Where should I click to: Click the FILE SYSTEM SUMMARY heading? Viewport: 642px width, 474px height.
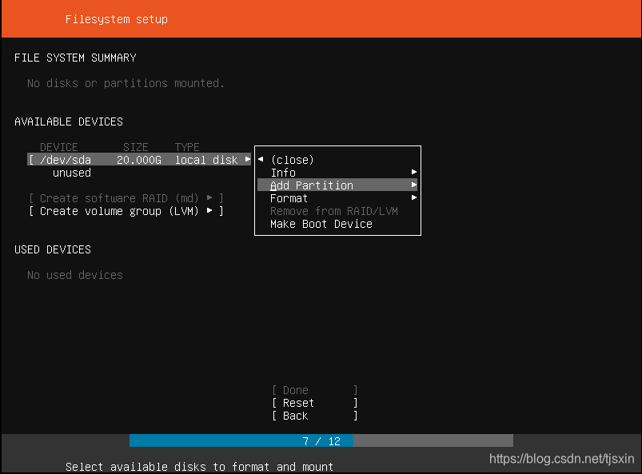coord(75,58)
